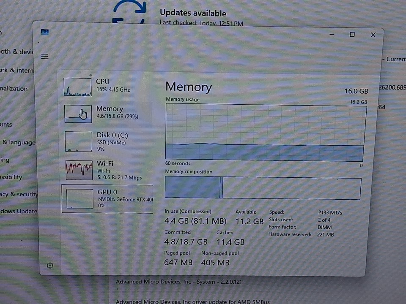The image size is (406, 304).
Task: Select the CPU usage graph thumbnail
Action: click(77, 87)
